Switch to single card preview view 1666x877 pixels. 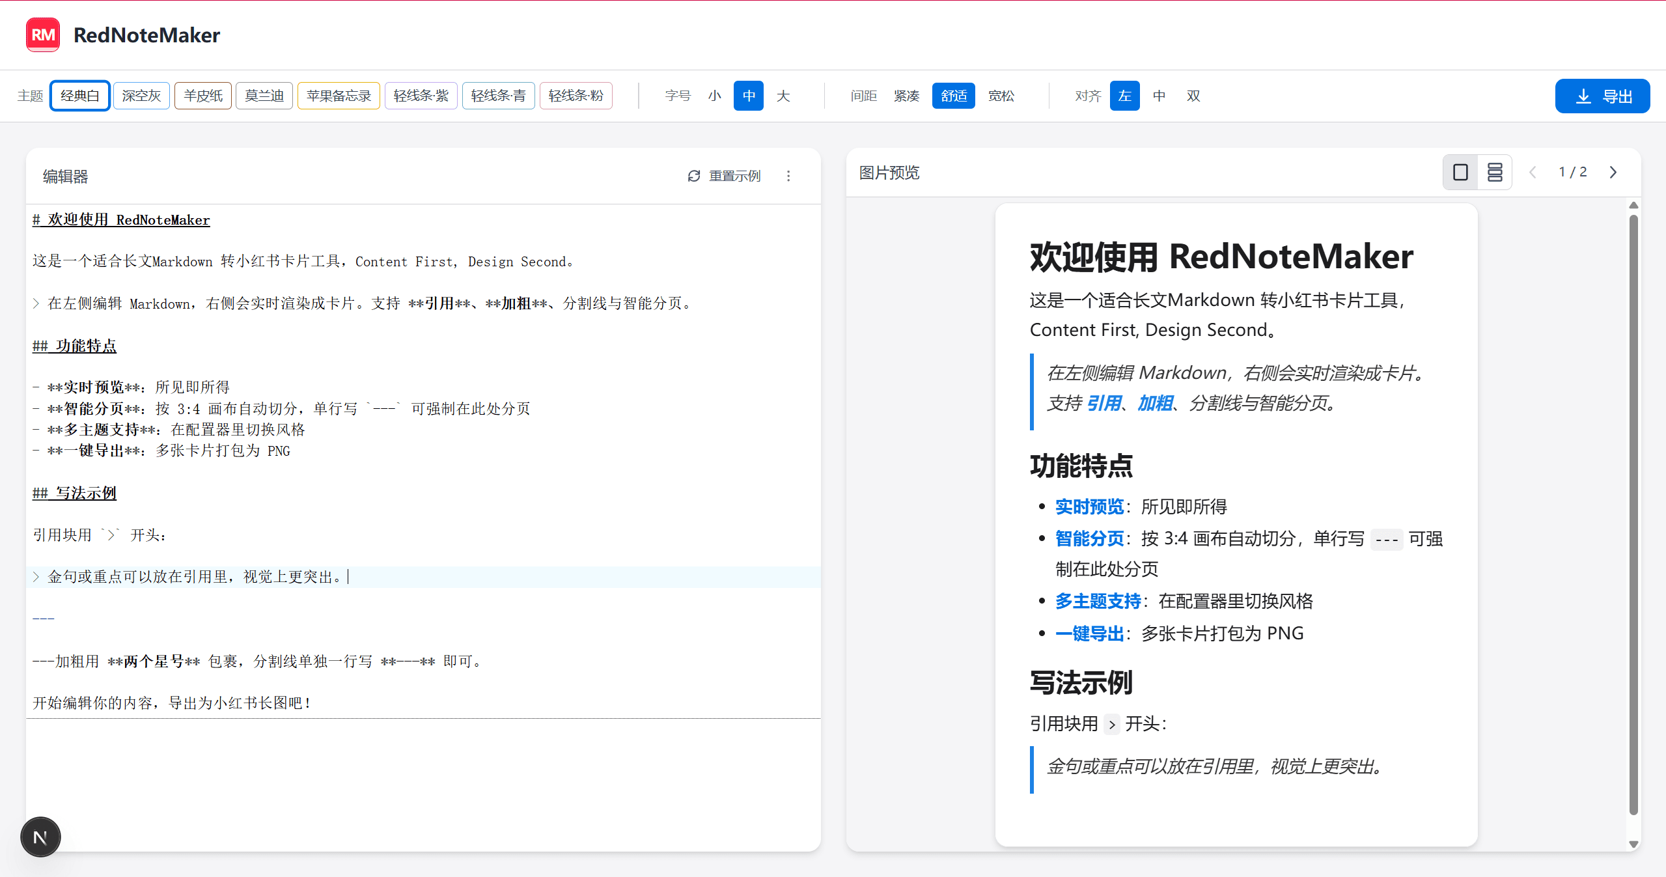[x=1460, y=172]
